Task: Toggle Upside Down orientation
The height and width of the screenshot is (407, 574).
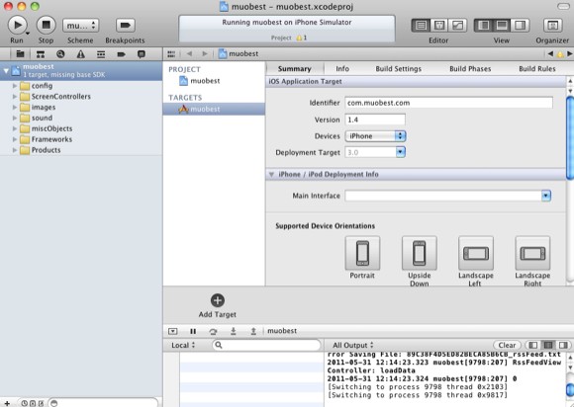Action: pyautogui.click(x=420, y=253)
